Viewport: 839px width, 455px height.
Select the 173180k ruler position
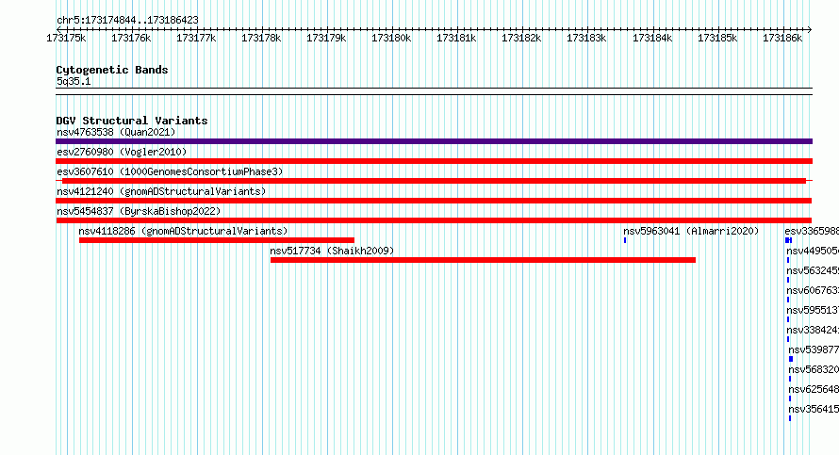point(391,38)
